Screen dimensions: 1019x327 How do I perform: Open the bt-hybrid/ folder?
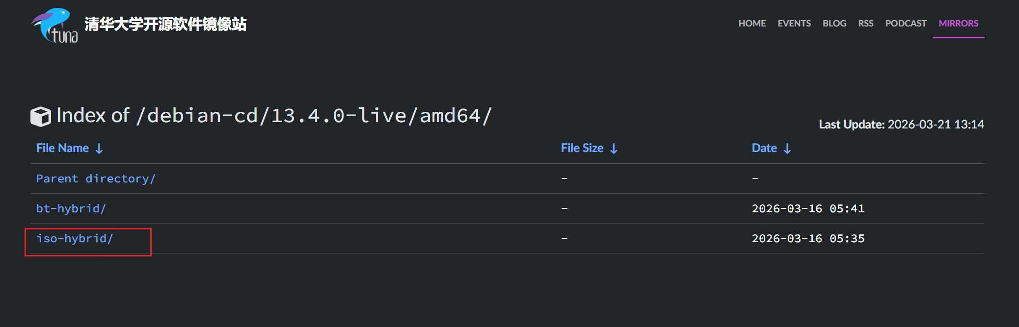coord(71,209)
